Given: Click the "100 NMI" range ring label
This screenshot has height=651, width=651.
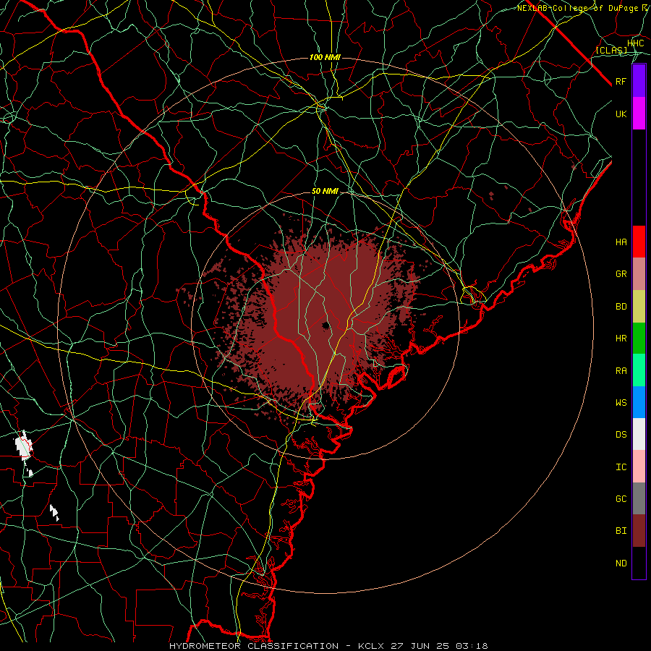Looking at the screenshot, I should 325,57.
